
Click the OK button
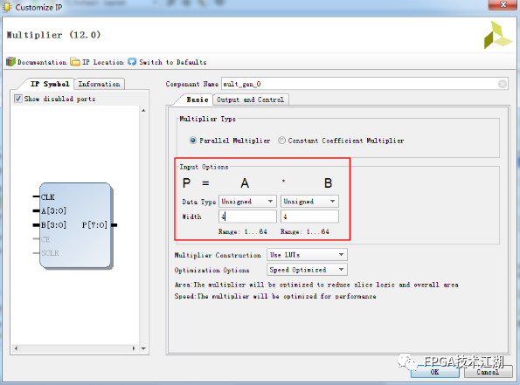(434, 372)
